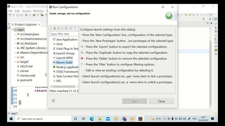Maximize the Run Configurations dialog

coord(163,7)
